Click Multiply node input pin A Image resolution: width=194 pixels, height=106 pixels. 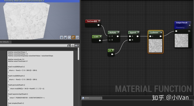pyautogui.click(x=110, y=36)
